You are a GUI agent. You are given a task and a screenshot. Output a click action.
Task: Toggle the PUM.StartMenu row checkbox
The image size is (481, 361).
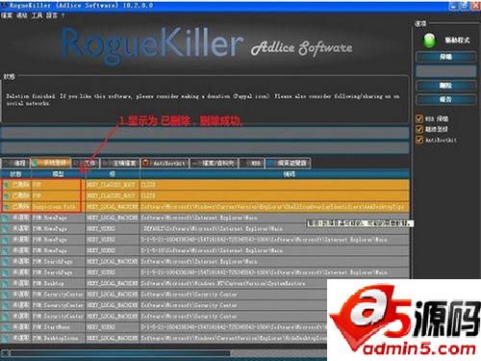click(6, 327)
